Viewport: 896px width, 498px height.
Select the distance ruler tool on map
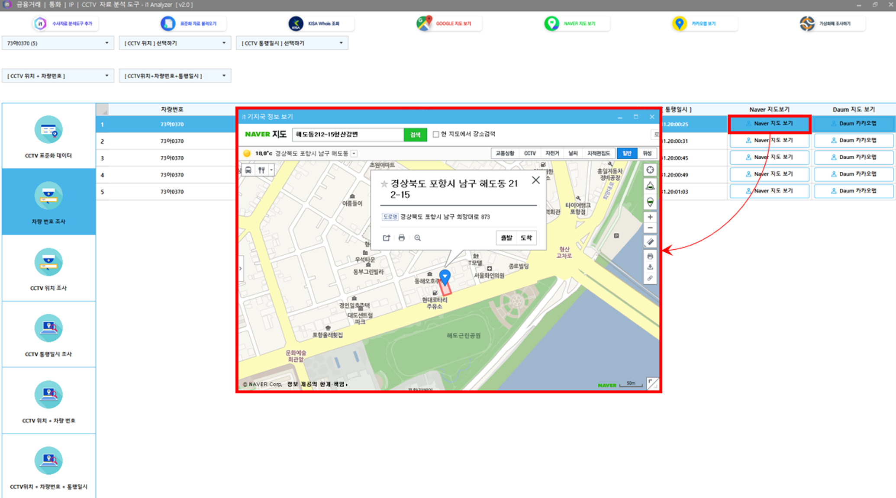coord(650,242)
